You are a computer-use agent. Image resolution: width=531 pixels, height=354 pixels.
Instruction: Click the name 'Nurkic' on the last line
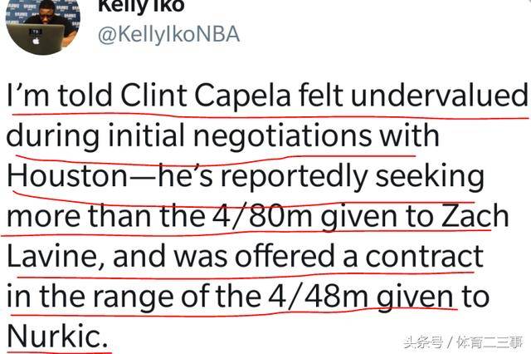click(54, 336)
